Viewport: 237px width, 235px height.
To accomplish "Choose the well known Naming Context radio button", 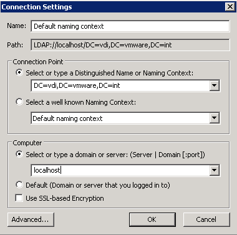I will [19, 102].
